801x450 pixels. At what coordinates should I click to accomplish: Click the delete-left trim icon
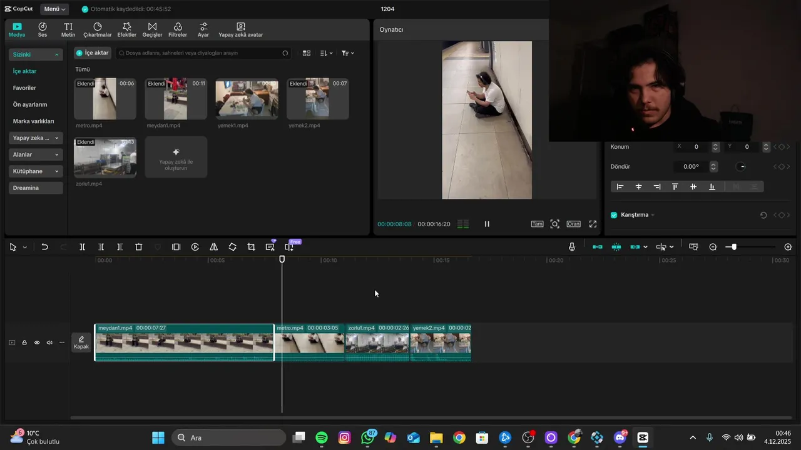[x=101, y=247]
